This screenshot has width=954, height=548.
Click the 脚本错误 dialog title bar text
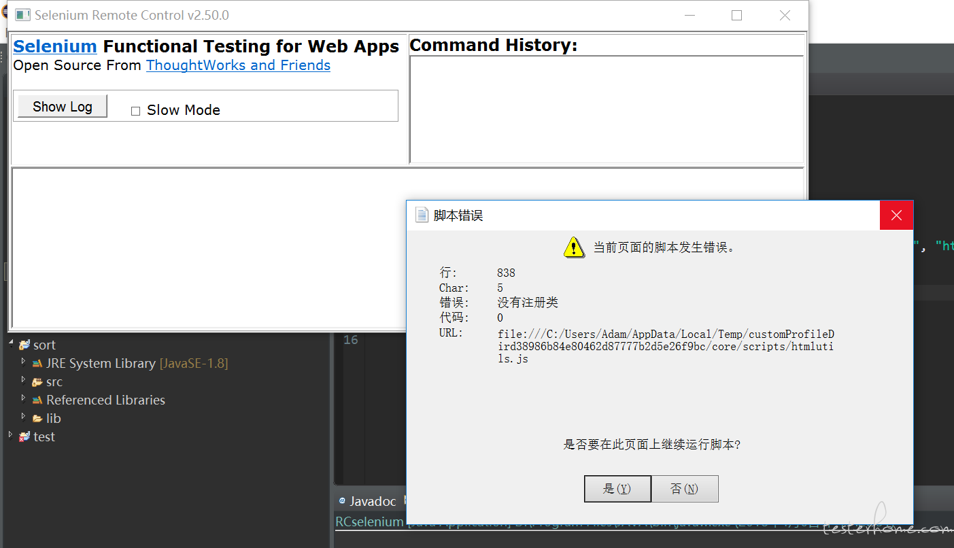(458, 216)
